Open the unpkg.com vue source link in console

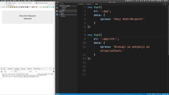coord(45,74)
